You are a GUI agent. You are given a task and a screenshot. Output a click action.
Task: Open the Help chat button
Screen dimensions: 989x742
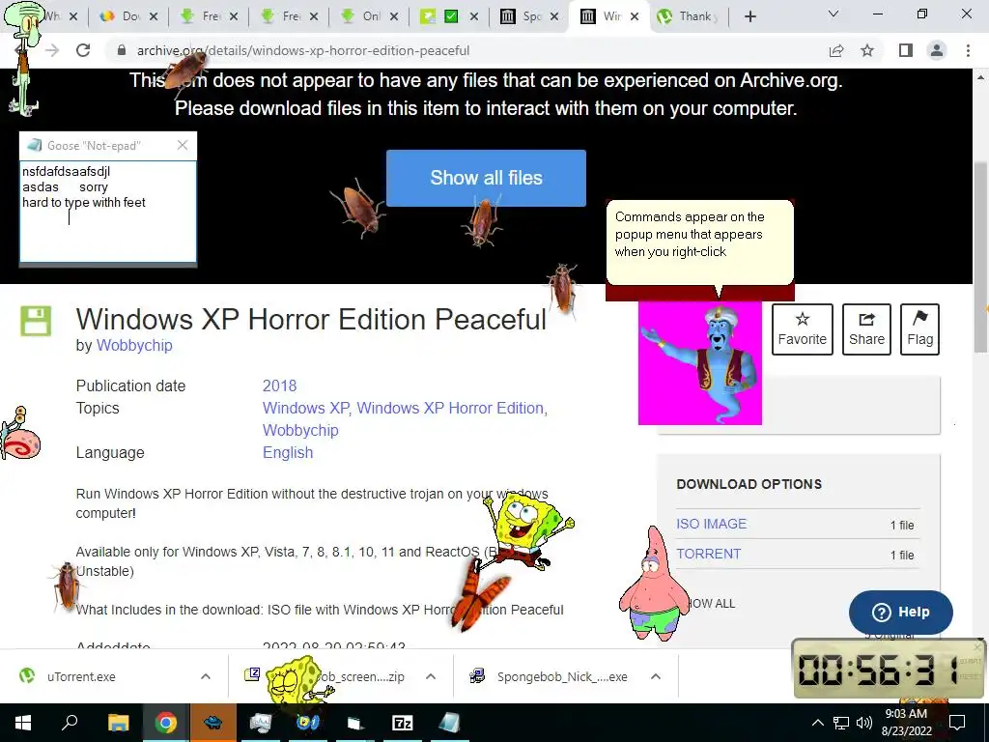pyautogui.click(x=901, y=612)
